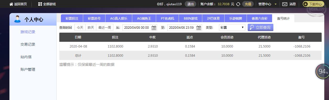Select the 盈亏统计 tab
Screen dimensions: 329x100
point(283,19)
